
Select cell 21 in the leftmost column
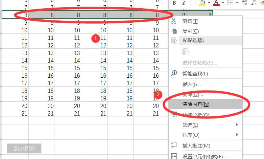[15, 113]
